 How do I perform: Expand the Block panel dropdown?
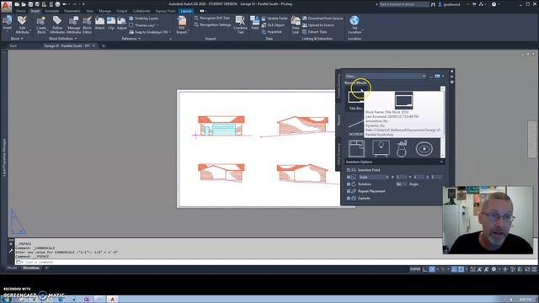(17, 39)
